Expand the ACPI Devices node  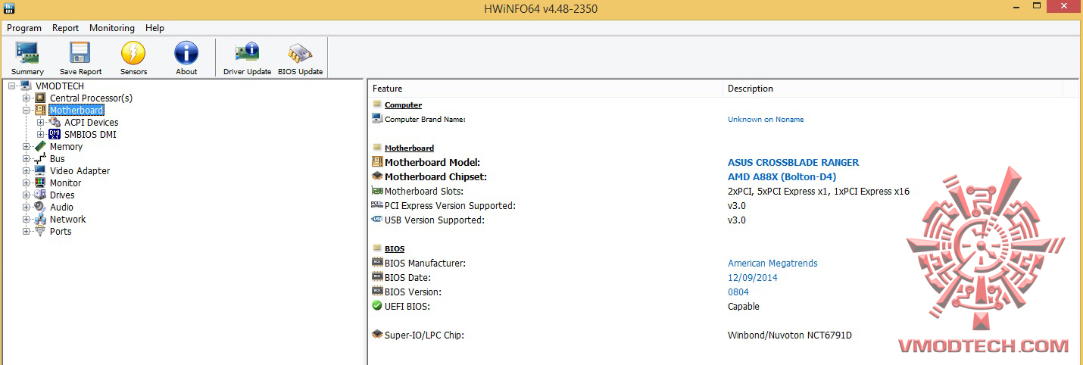40,122
